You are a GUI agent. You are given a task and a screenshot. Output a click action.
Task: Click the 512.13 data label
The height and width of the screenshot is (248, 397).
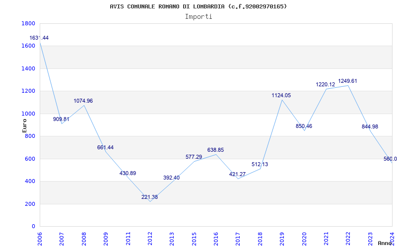click(x=260, y=165)
